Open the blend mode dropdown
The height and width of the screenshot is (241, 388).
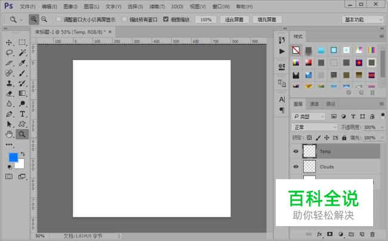(314, 127)
